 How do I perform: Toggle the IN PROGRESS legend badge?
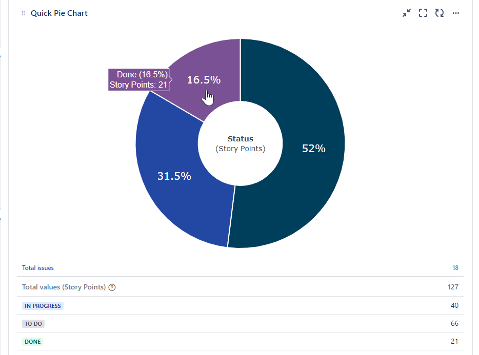point(43,305)
